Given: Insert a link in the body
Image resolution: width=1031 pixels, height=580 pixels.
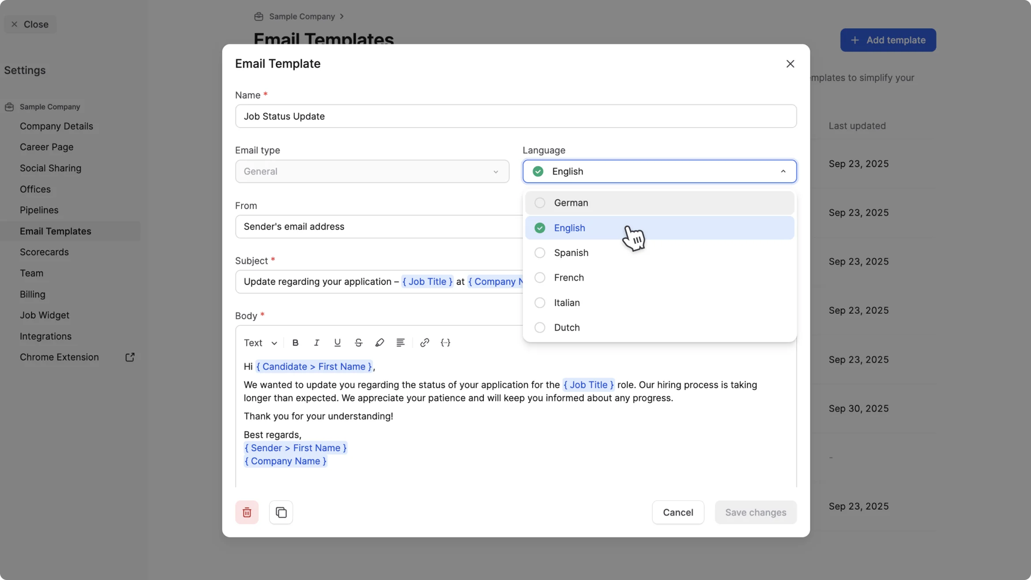Looking at the screenshot, I should click(424, 343).
